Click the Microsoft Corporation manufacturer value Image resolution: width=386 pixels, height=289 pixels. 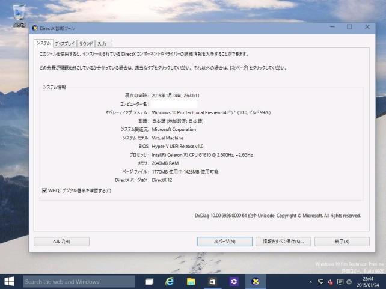click(174, 129)
